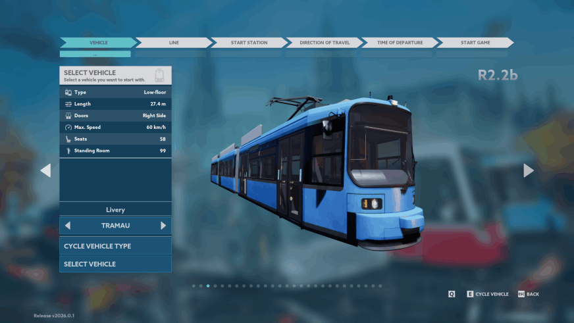Viewport: 574px width, 323px height.
Task: Click the standing room value '99'
Action: tap(163, 151)
